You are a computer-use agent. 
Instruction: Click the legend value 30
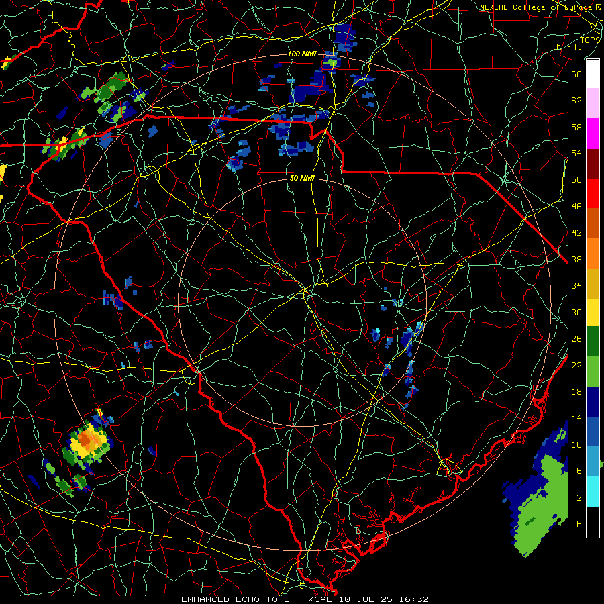pyautogui.click(x=576, y=312)
